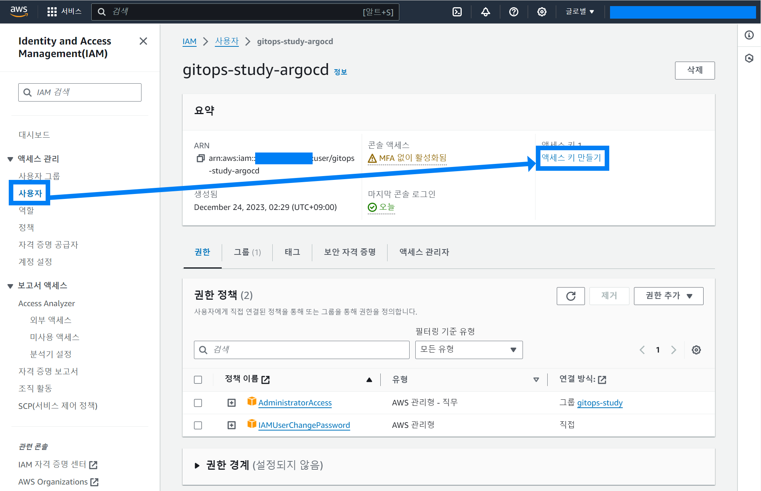Open table preferences gear icon
This screenshot has height=491, width=761.
coord(696,350)
